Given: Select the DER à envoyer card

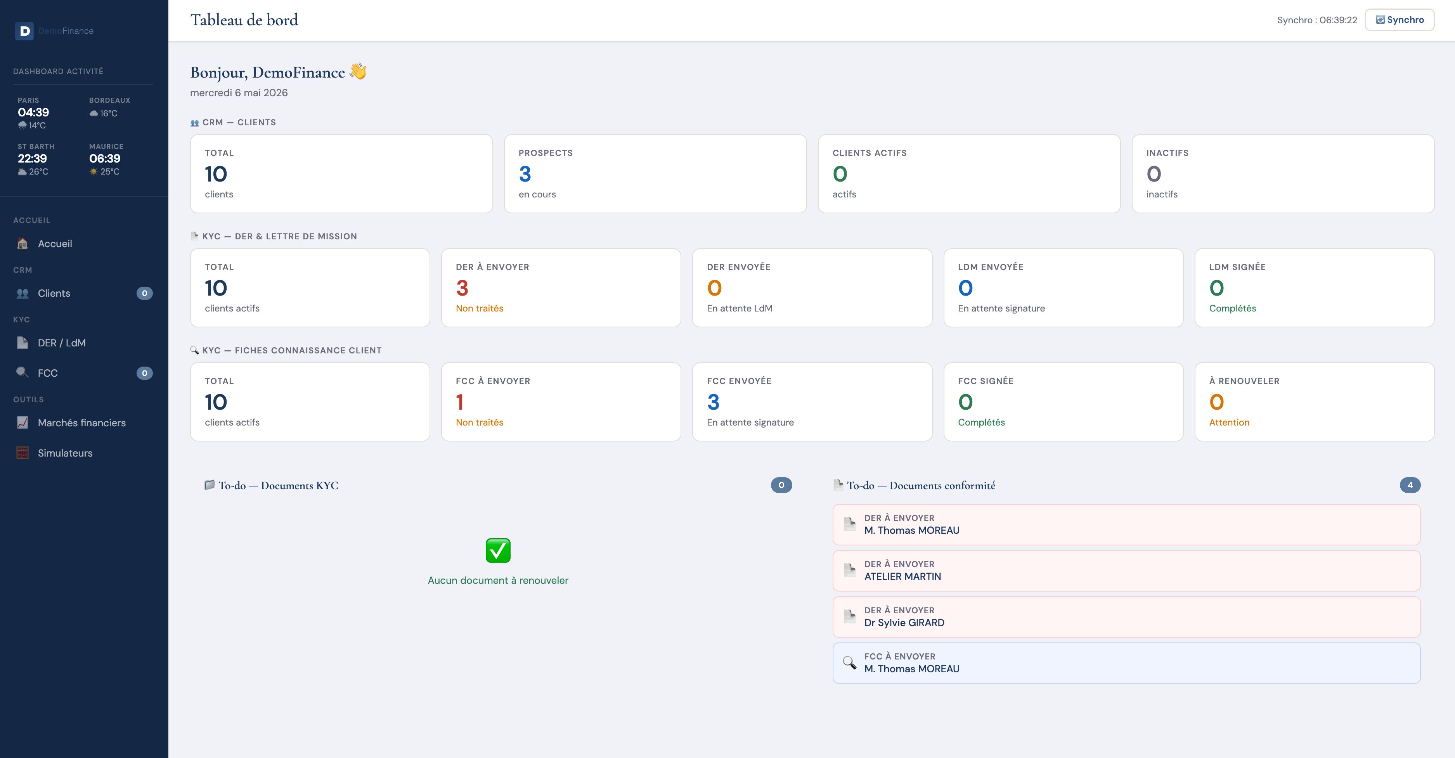Looking at the screenshot, I should [561, 287].
